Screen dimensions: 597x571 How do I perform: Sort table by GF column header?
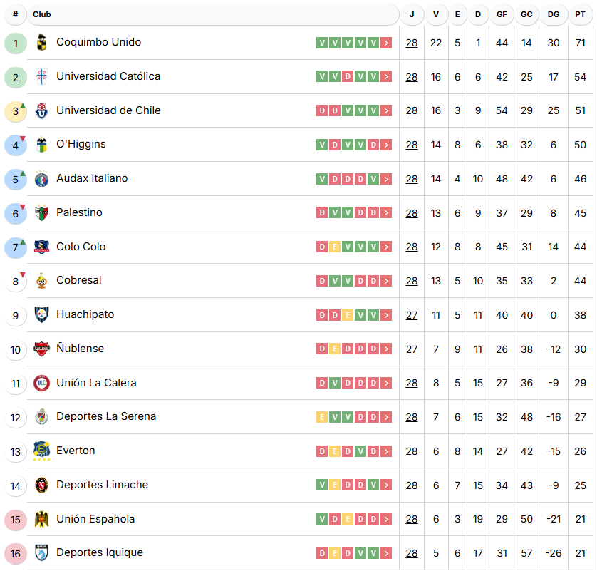pos(502,14)
